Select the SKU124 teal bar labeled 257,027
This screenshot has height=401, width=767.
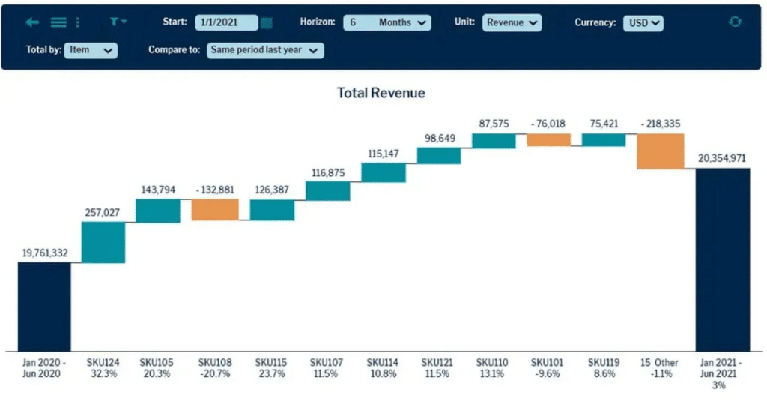click(103, 242)
